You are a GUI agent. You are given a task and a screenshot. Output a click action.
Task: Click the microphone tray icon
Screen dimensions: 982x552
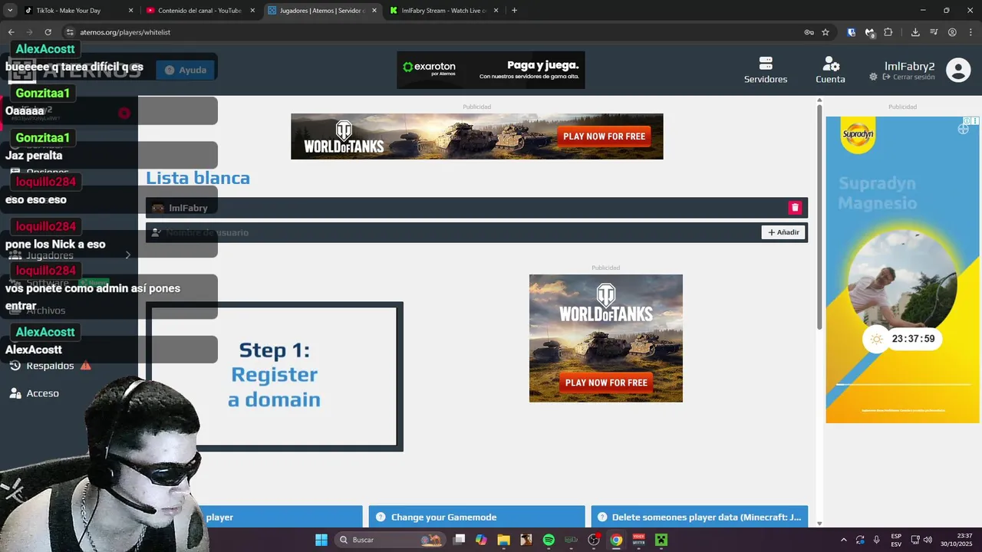[x=876, y=540]
